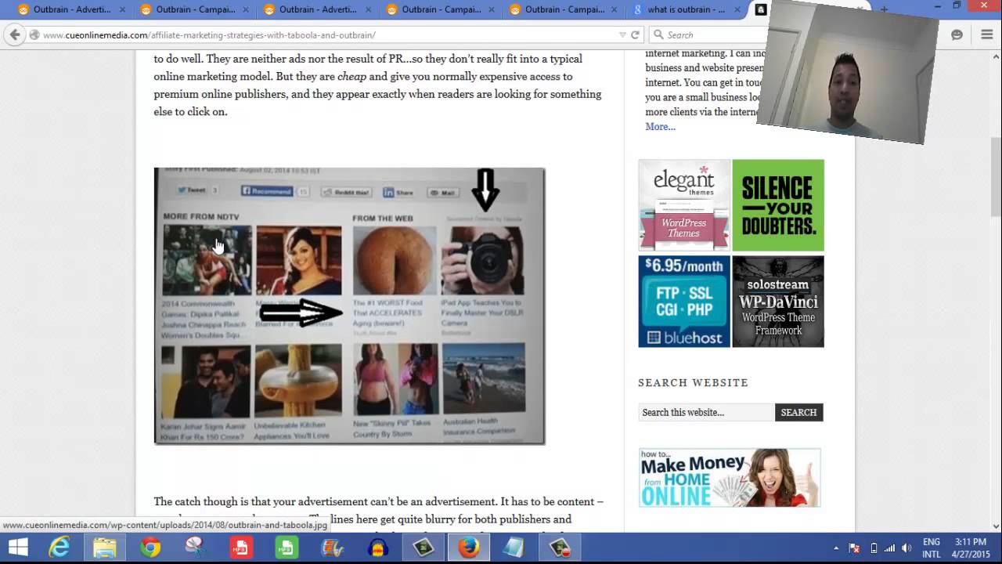Follow the 'More...' link in sidebar

point(660,126)
